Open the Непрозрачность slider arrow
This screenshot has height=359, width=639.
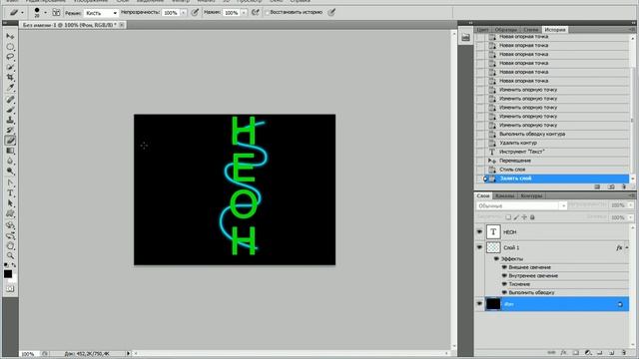point(184,13)
